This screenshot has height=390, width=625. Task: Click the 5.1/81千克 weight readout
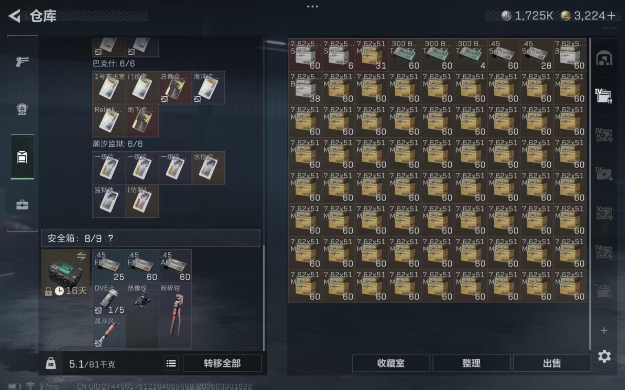[x=92, y=364]
